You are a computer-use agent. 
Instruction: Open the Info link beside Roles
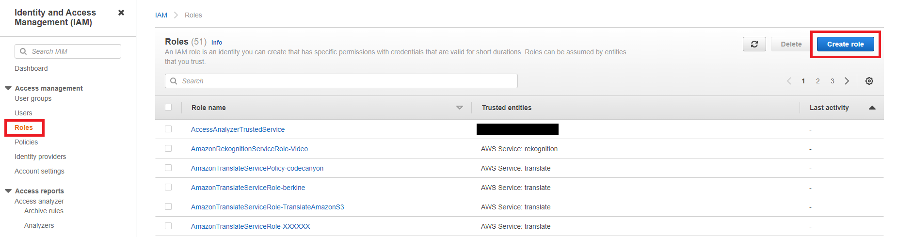[217, 43]
